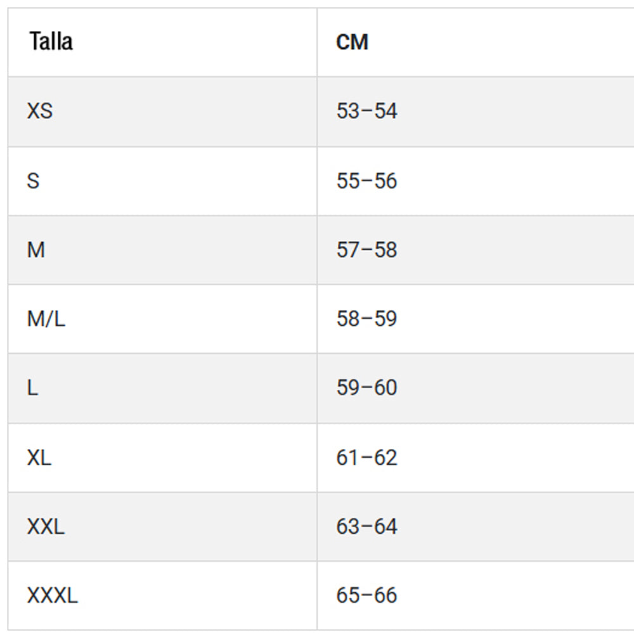The image size is (634, 634).
Task: Click the Talla column header
Action: pos(51,42)
